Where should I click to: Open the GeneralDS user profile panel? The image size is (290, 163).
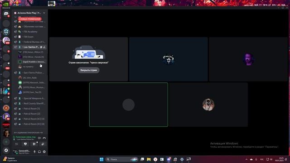[22, 152]
